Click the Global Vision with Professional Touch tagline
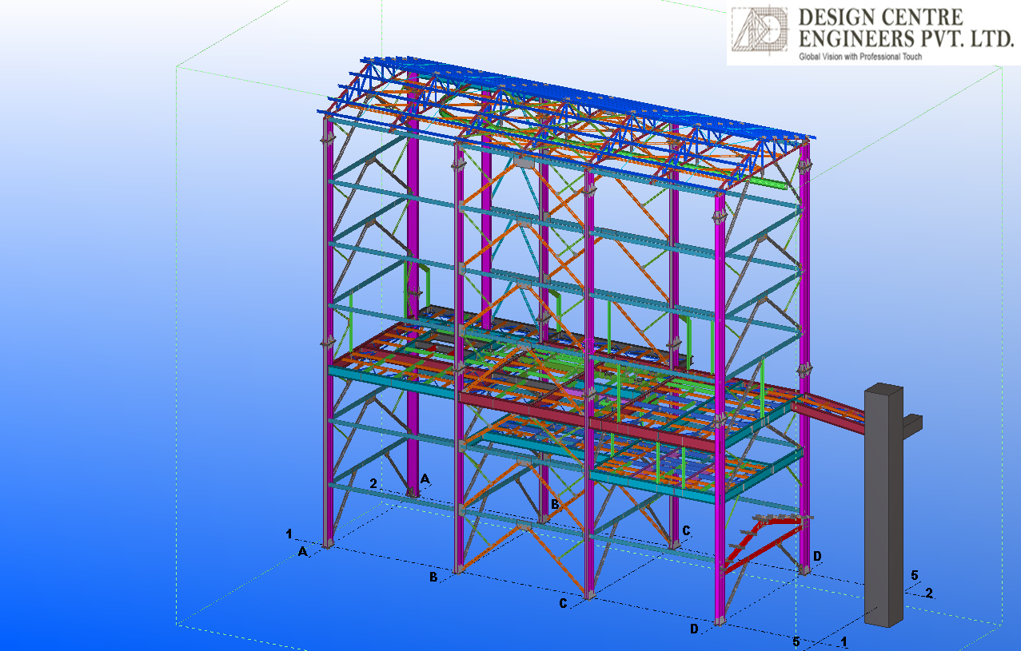The image size is (1021, 651). click(x=860, y=57)
